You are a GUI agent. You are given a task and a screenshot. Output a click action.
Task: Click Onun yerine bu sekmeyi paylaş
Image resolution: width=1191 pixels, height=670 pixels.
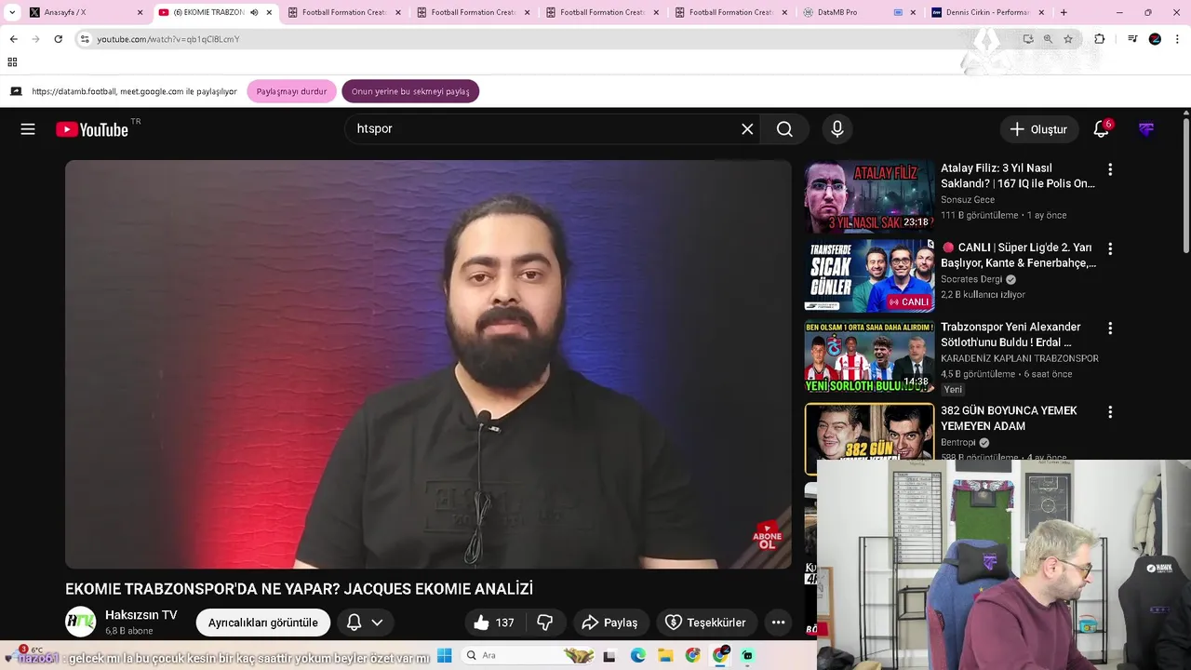[x=410, y=91]
